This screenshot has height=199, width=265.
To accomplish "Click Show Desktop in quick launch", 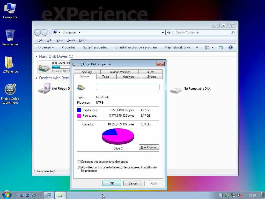I will (x=21, y=195).
